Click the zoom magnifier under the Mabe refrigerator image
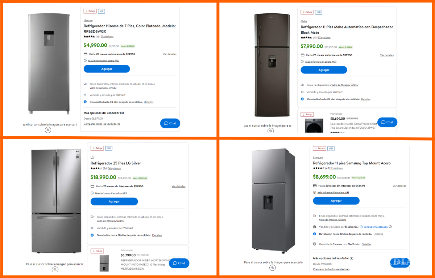The image size is (435, 278). pyautogui.click(x=271, y=131)
